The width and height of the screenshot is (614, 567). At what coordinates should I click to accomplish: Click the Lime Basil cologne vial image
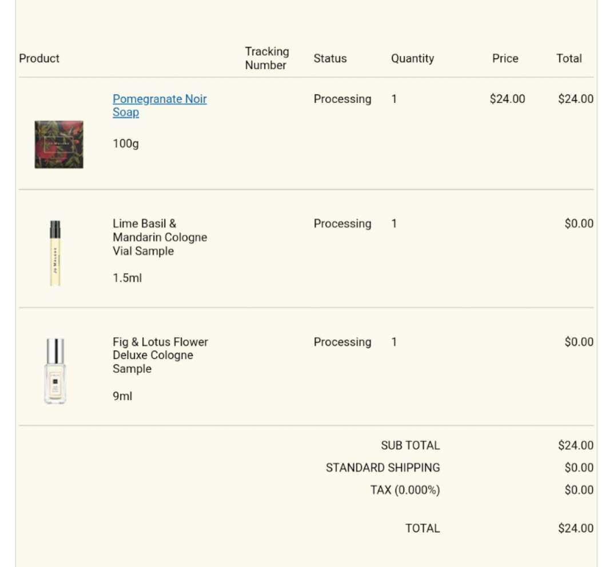55,253
